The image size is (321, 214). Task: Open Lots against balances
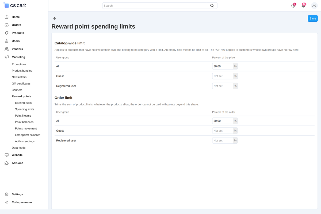[x=28, y=135]
